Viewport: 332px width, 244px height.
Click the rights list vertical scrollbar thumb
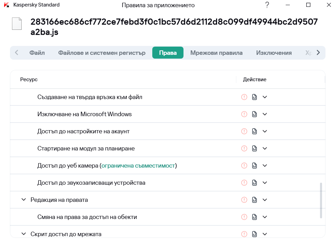tap(321, 200)
